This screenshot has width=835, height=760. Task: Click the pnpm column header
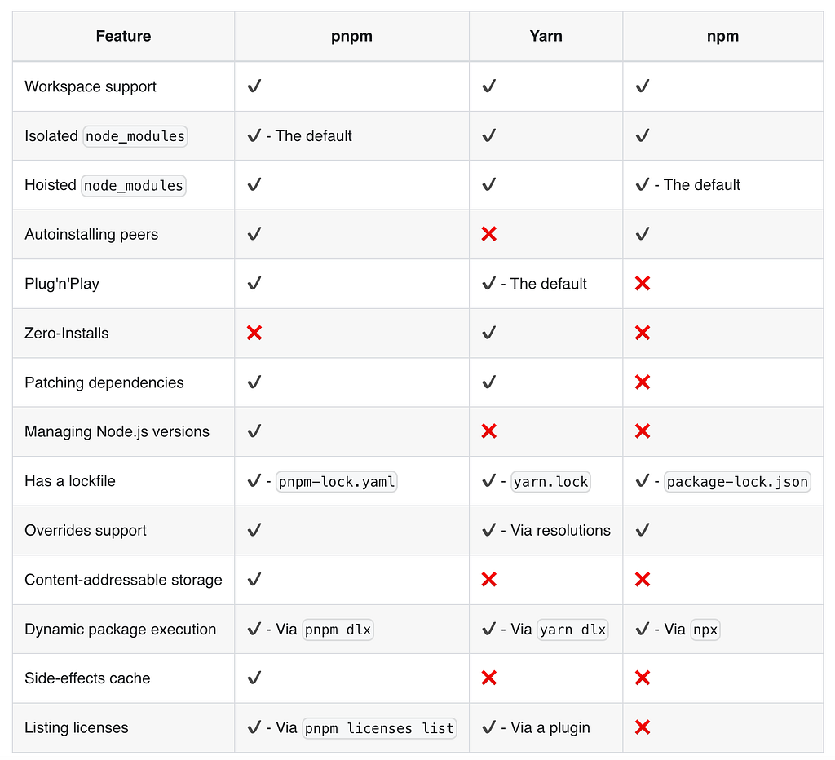tap(351, 36)
